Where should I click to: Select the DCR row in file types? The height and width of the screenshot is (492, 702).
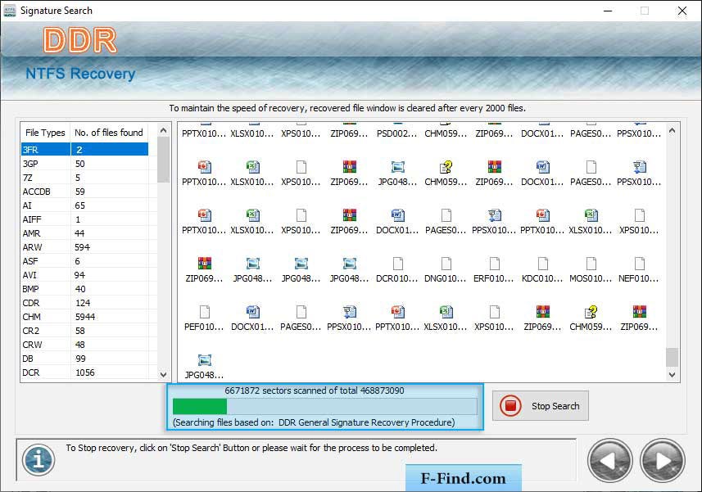coord(84,372)
